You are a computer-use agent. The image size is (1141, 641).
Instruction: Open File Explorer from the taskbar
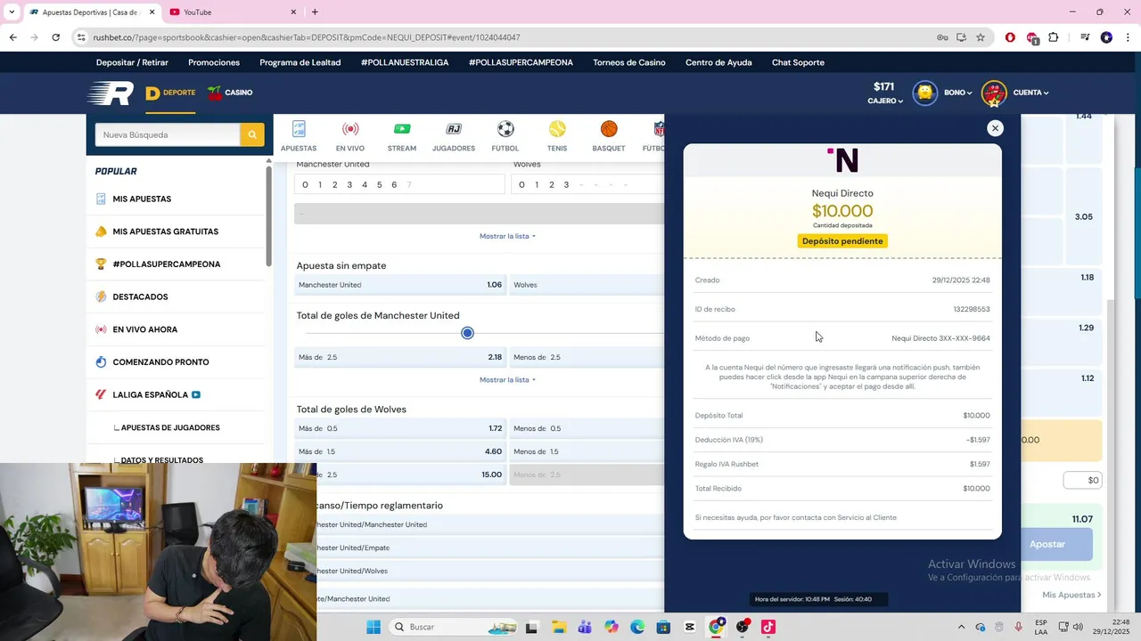coord(559,627)
